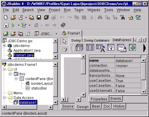The image size is (149, 117).
Task: Click the name property value database1
Action: 128,61
